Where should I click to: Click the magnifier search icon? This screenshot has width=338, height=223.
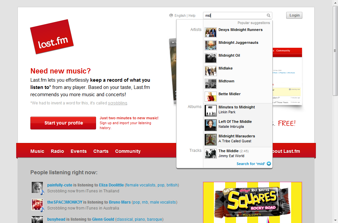(268, 15)
